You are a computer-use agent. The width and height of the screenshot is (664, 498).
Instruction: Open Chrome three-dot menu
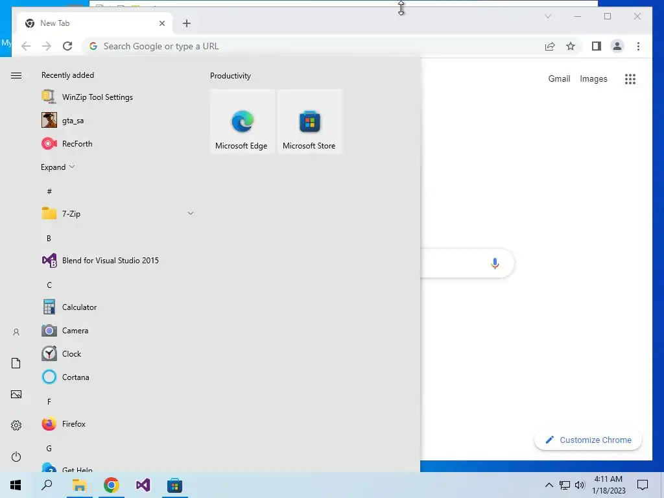click(638, 46)
